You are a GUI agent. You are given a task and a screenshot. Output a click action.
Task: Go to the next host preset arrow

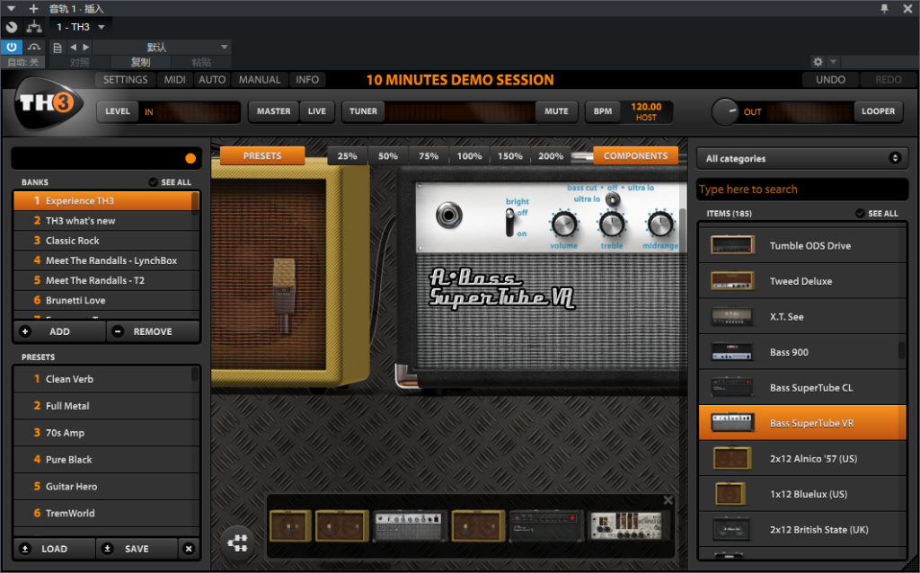tap(86, 47)
